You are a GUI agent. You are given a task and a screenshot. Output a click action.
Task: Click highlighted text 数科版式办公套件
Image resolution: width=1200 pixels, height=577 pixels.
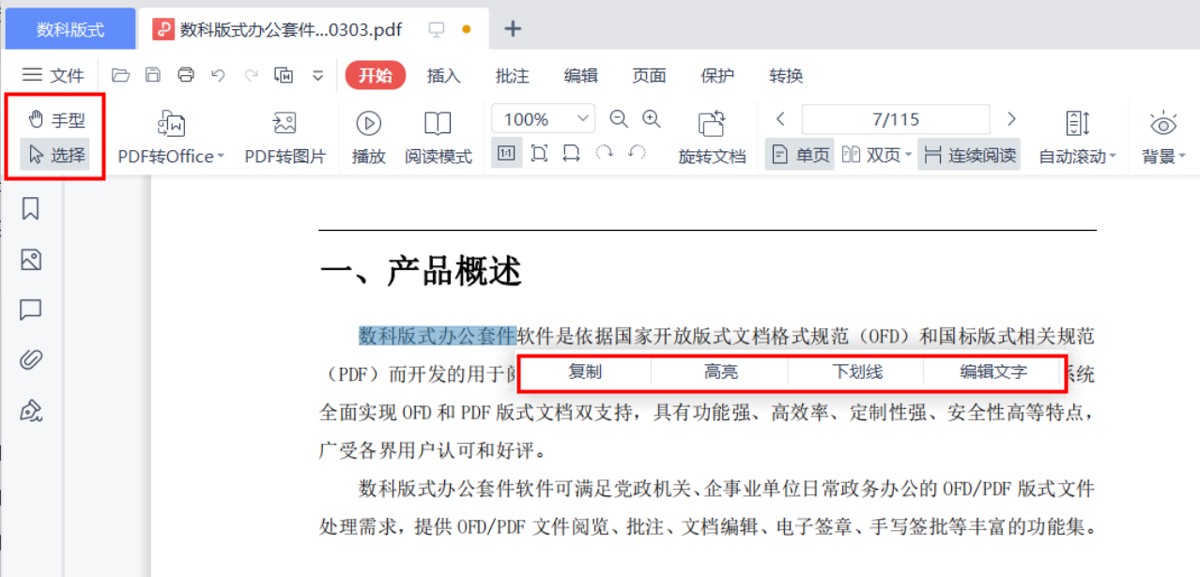(438, 335)
